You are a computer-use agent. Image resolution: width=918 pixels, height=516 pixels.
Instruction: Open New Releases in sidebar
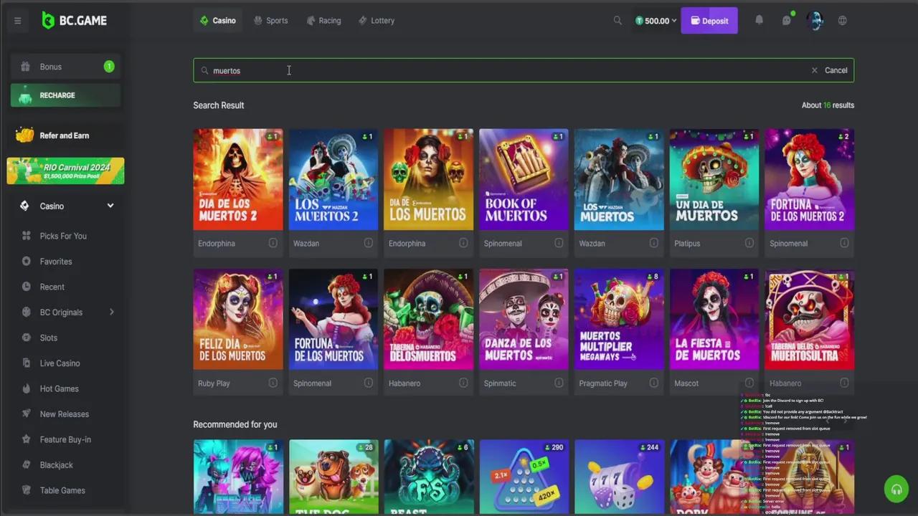(x=65, y=414)
